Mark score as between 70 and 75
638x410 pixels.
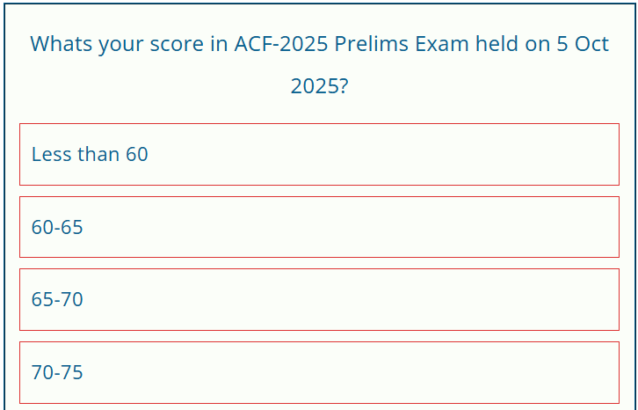(319, 372)
